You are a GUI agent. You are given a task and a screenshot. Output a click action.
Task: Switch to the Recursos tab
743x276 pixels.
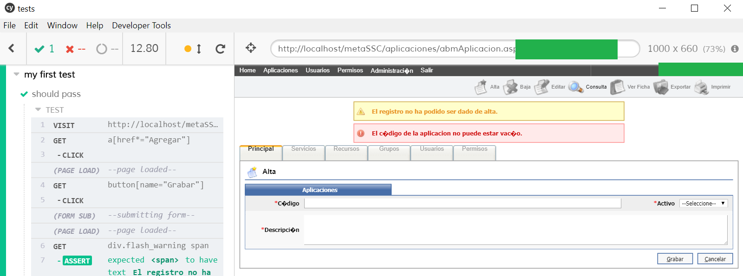pos(346,152)
